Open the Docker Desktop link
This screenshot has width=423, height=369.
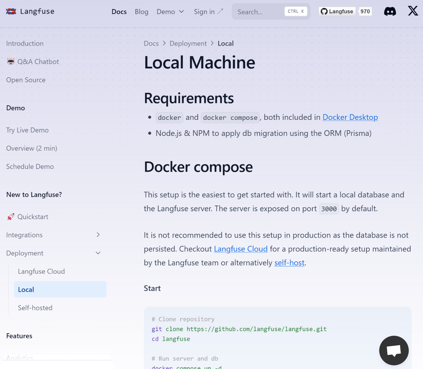coord(350,117)
